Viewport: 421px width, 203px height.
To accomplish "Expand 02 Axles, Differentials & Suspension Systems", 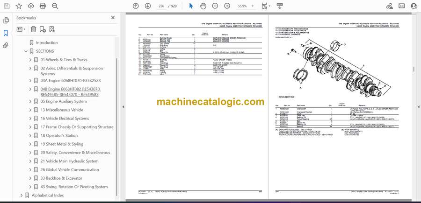I will pyautogui.click(x=30, y=68).
